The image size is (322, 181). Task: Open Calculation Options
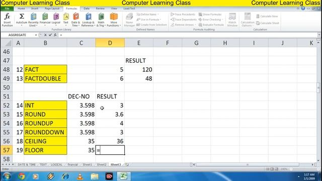[x=248, y=20]
